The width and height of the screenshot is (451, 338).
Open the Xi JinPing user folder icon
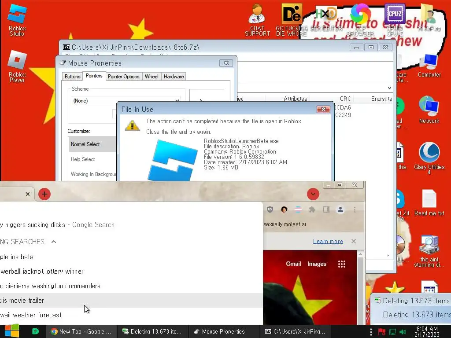[x=429, y=18]
